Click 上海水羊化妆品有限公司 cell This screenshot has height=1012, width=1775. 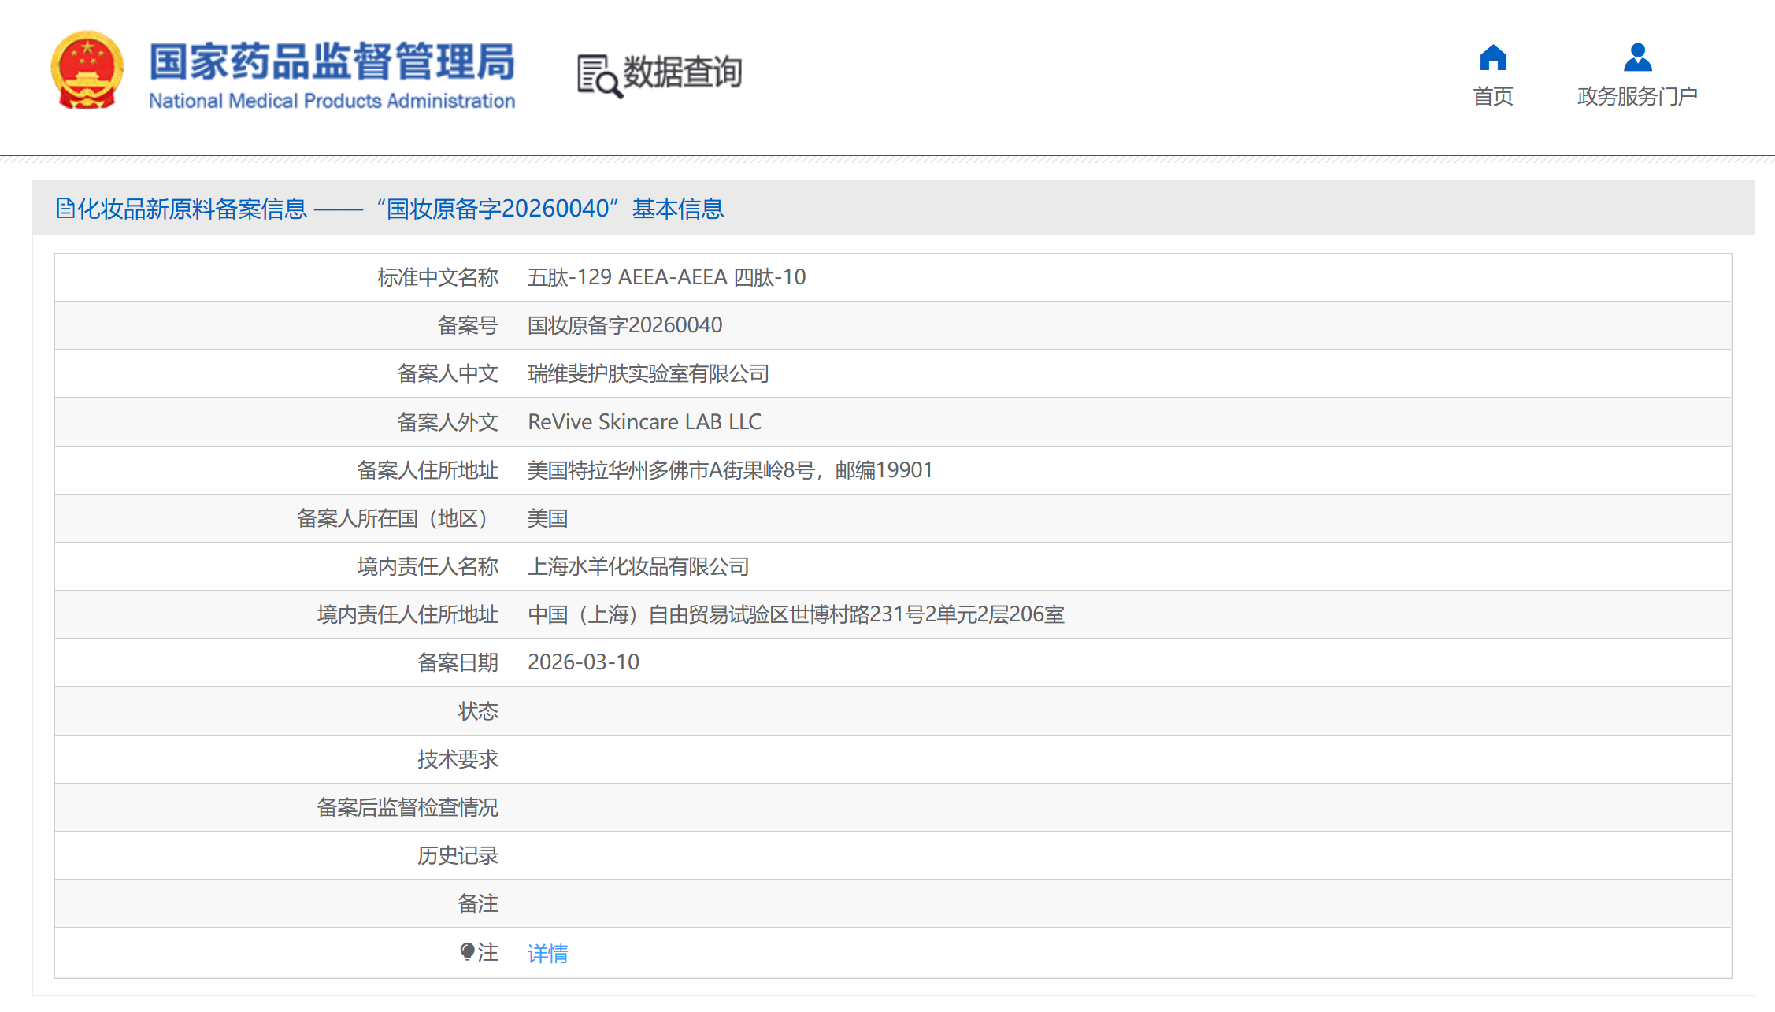point(638,566)
